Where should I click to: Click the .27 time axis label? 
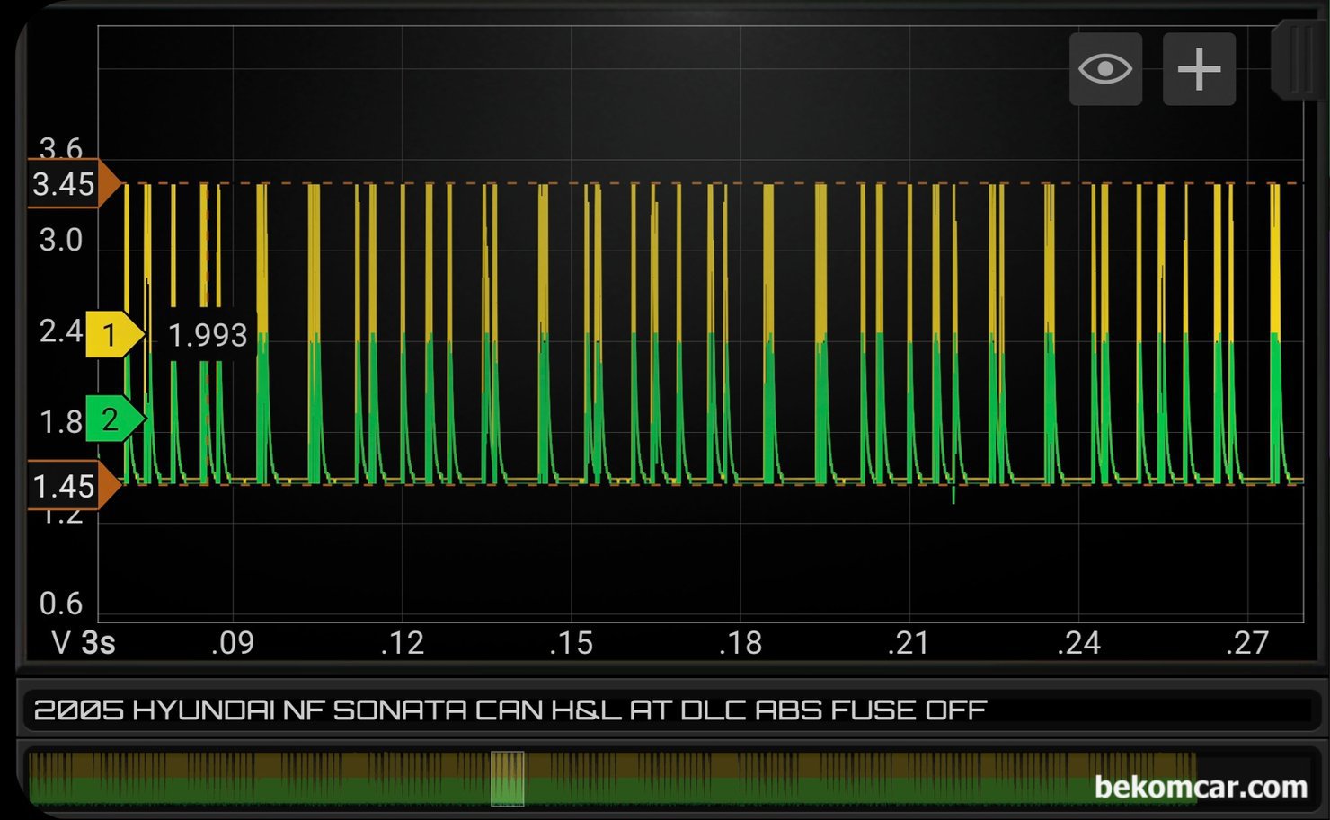tap(1247, 643)
